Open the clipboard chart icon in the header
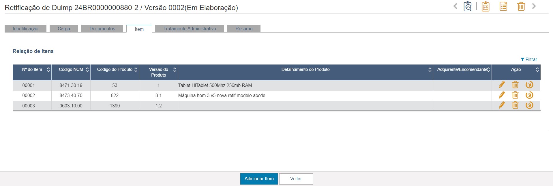Screen dimensions: 553x186 [485, 6]
